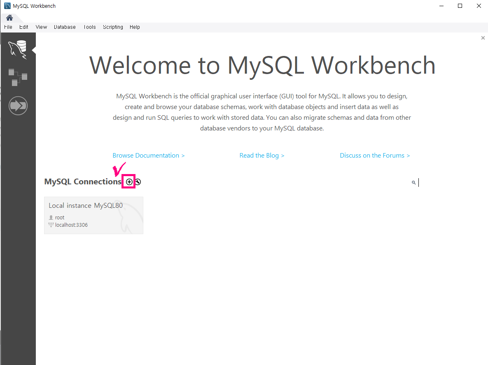Image resolution: width=488 pixels, height=365 pixels.
Task: Open the View menu
Action: [x=42, y=27]
